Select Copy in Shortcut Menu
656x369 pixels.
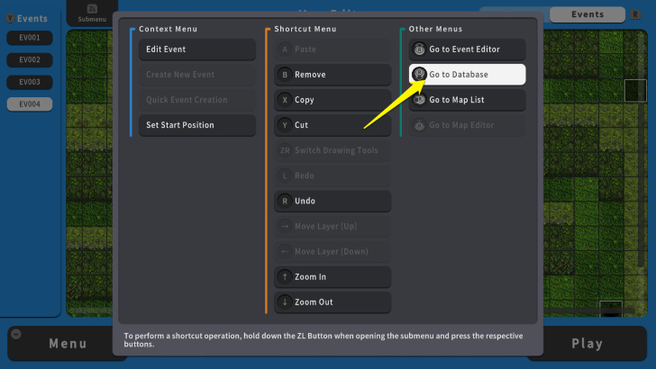click(333, 100)
